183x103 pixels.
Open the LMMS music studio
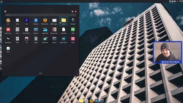pos(73,31)
